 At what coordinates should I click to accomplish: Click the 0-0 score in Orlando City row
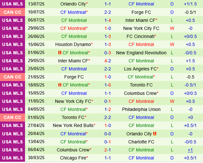pos(108,134)
